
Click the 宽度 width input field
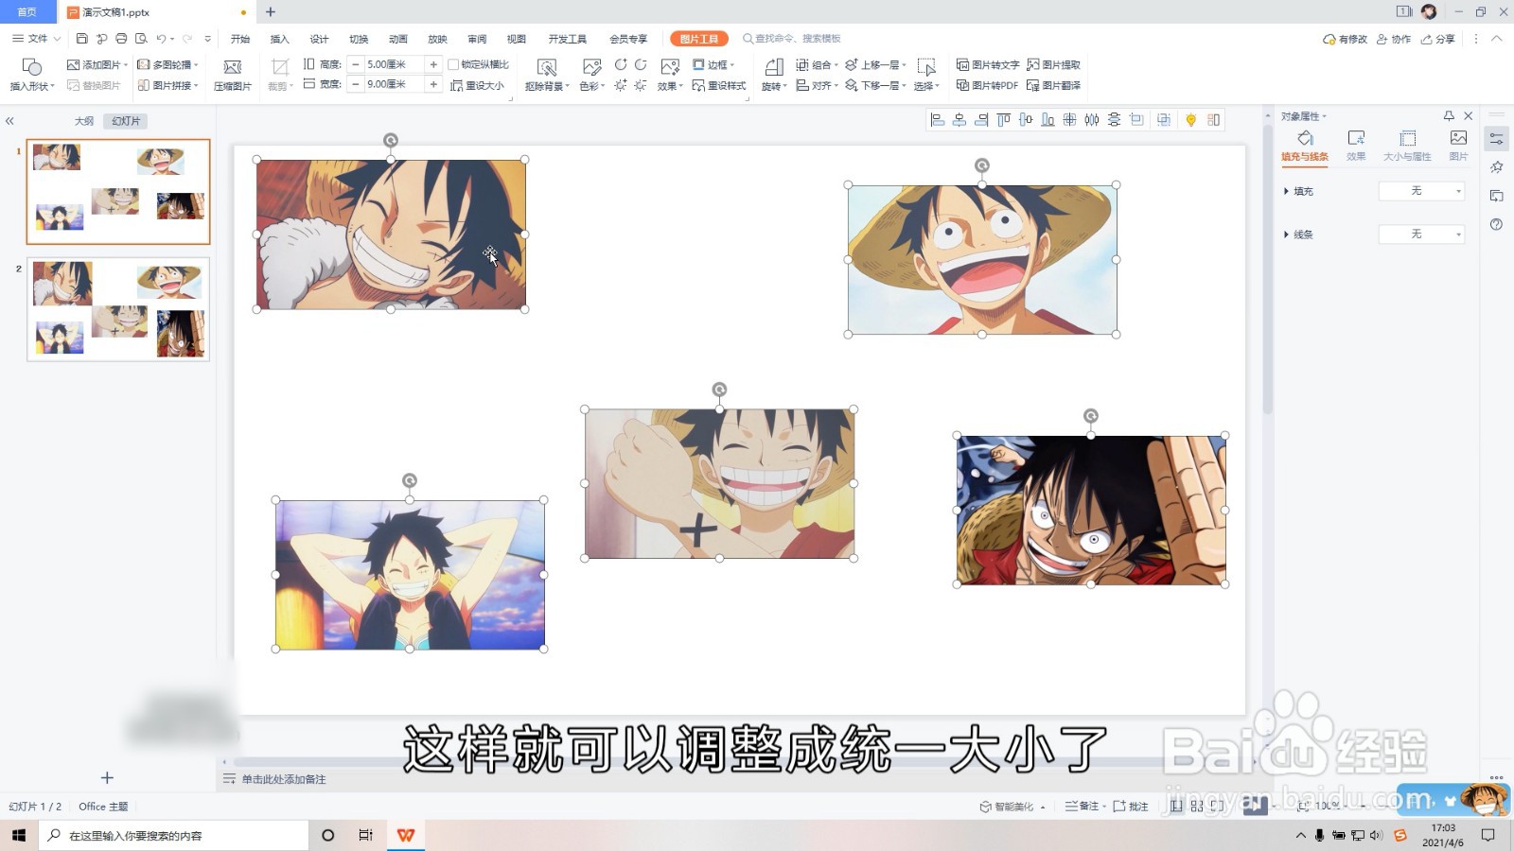coord(394,84)
